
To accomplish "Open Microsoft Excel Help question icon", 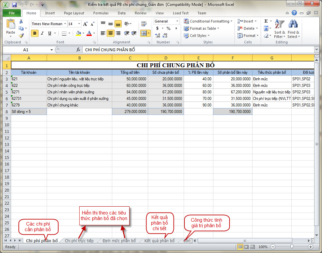I will coord(294,13).
